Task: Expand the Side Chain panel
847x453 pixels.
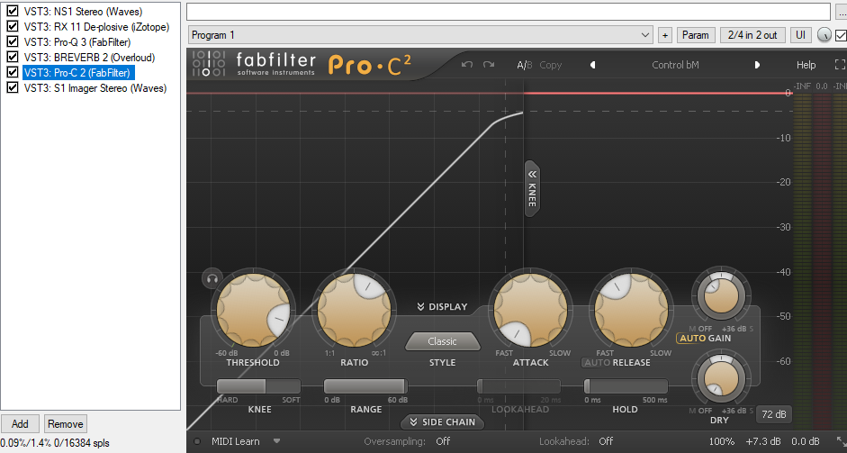Action: pyautogui.click(x=443, y=421)
